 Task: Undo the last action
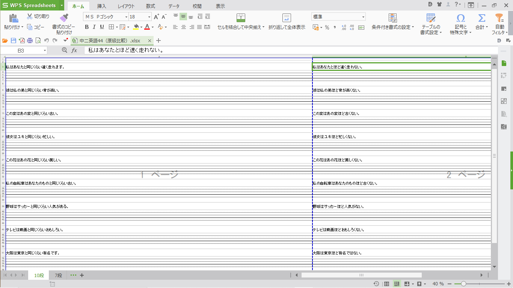click(x=47, y=40)
